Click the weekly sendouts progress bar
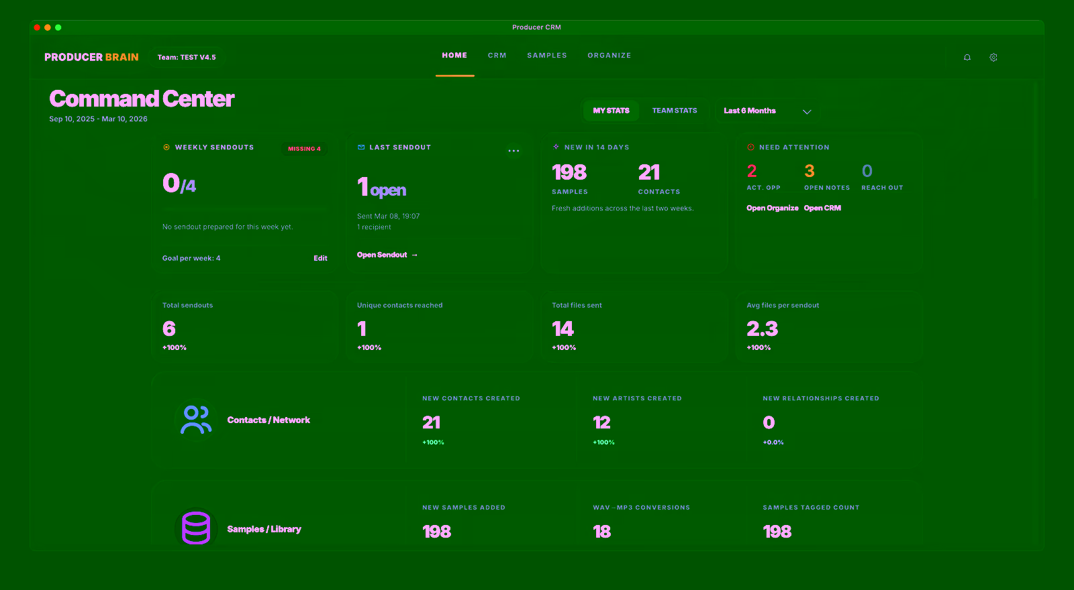The image size is (1074, 590). click(x=244, y=210)
